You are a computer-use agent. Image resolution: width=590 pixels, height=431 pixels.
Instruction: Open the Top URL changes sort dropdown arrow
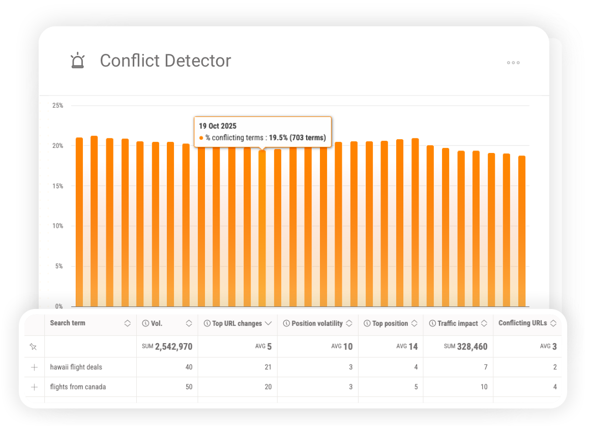coord(269,323)
